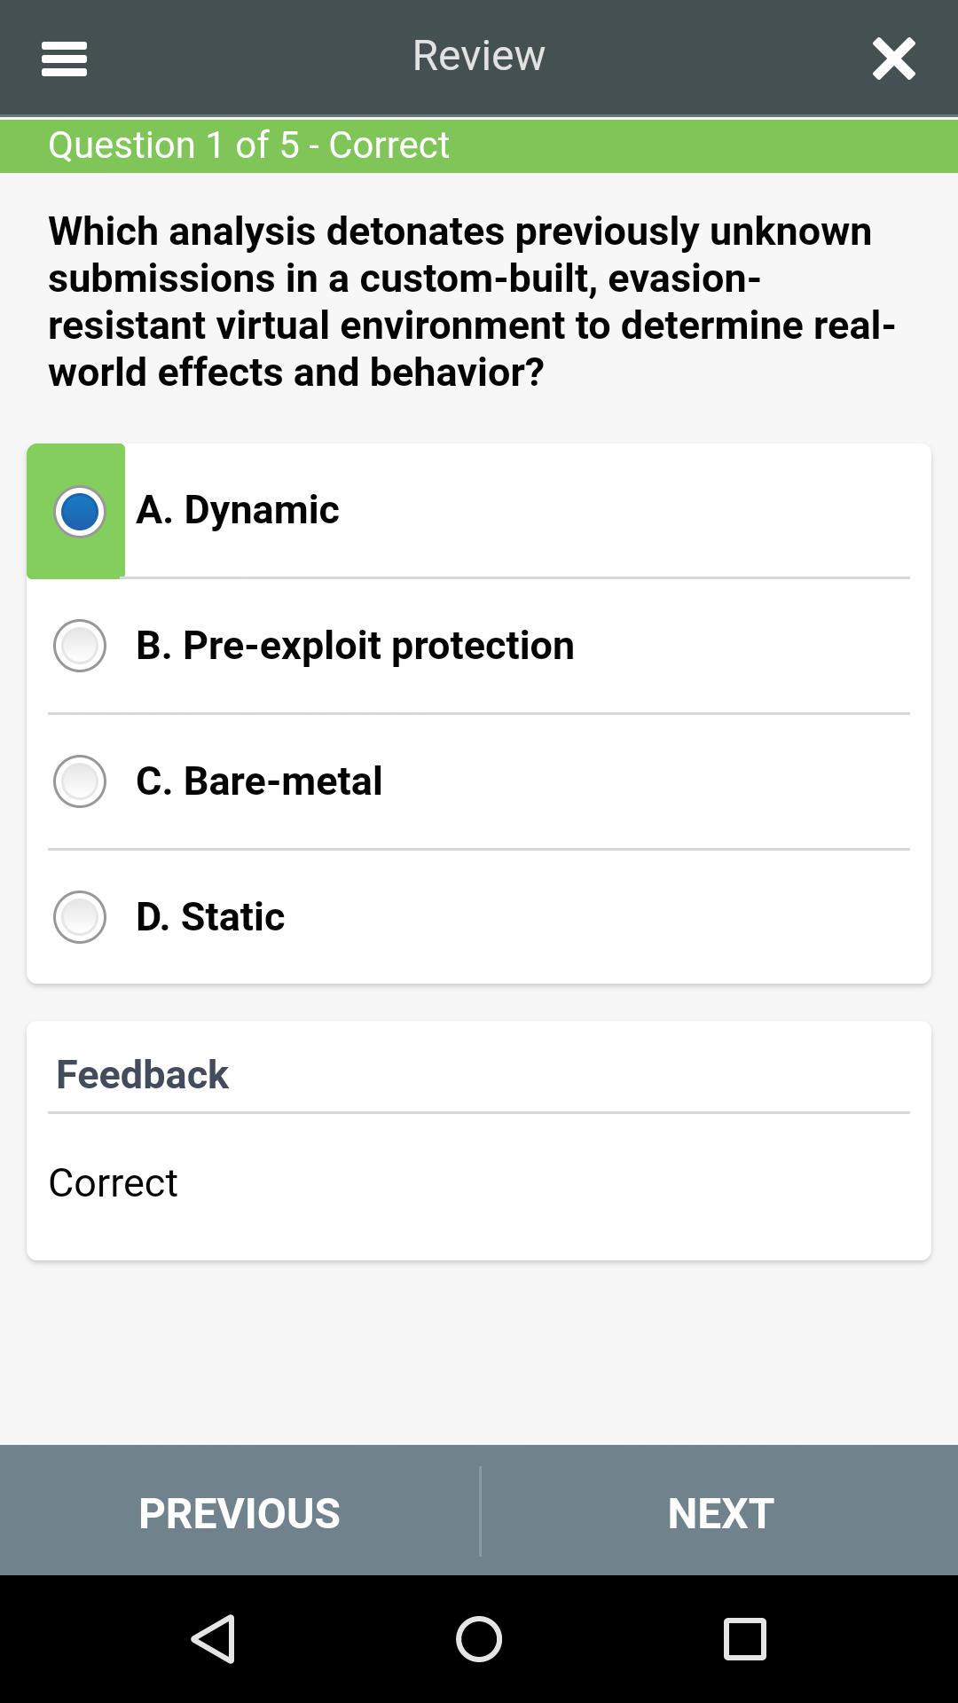Image resolution: width=958 pixels, height=1703 pixels.
Task: Close the review with the X icon
Action: point(893,59)
